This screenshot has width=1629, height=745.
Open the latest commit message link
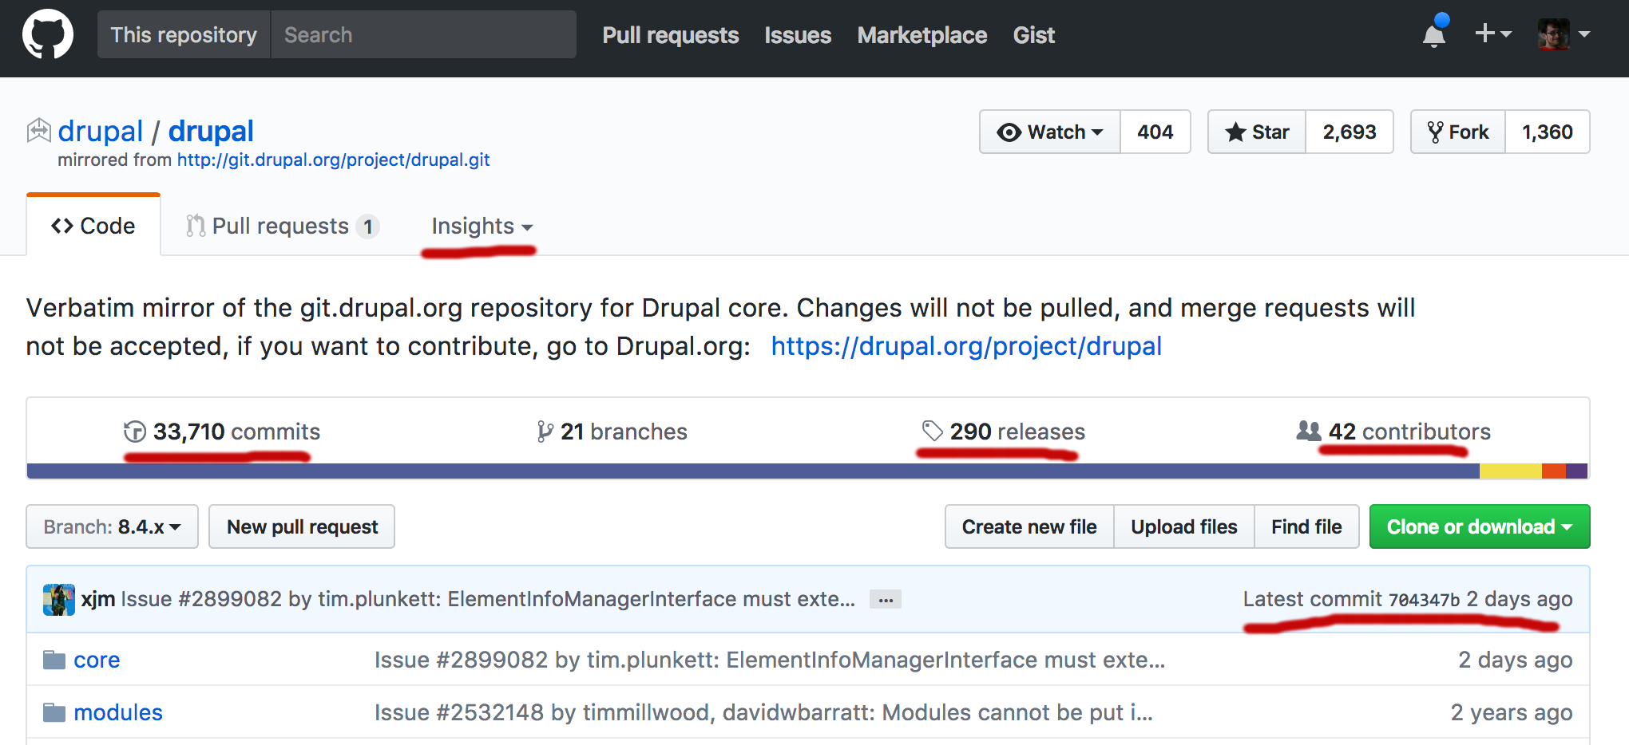[488, 599]
